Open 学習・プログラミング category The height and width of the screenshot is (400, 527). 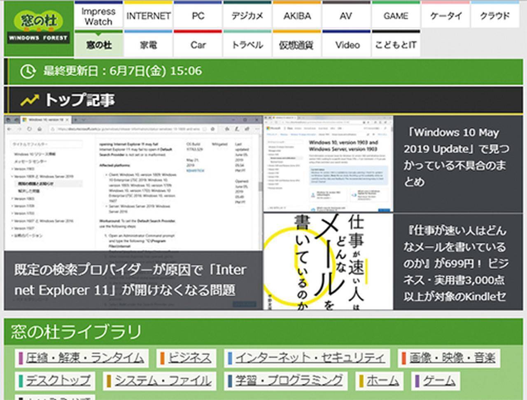pyautogui.click(x=286, y=380)
